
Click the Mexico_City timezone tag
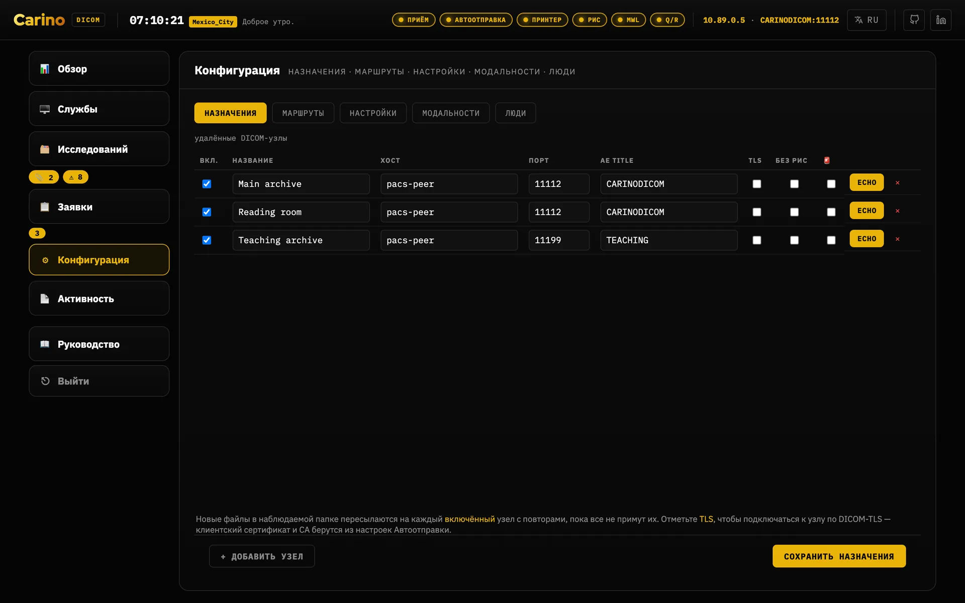point(213,22)
